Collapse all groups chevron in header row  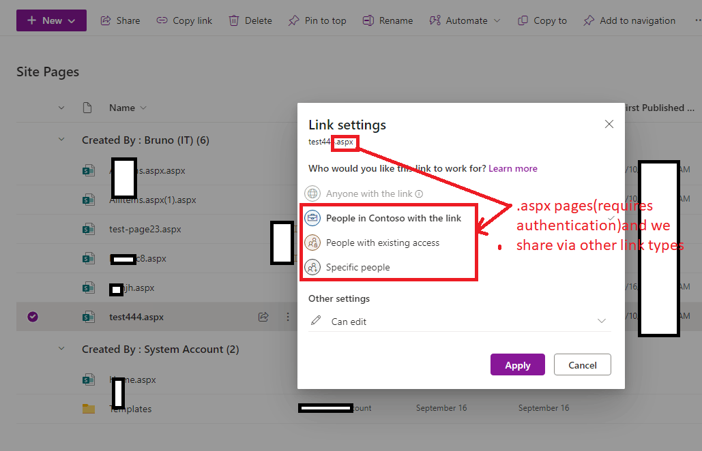click(61, 108)
